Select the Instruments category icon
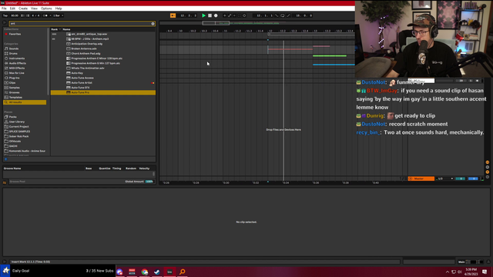The image size is (493, 277). (6, 58)
